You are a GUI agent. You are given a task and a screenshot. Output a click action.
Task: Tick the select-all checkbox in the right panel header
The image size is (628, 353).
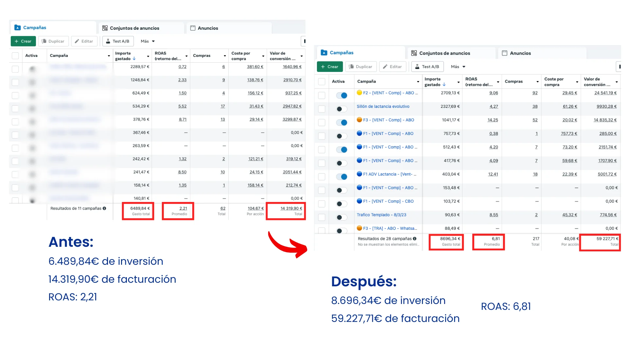(322, 82)
